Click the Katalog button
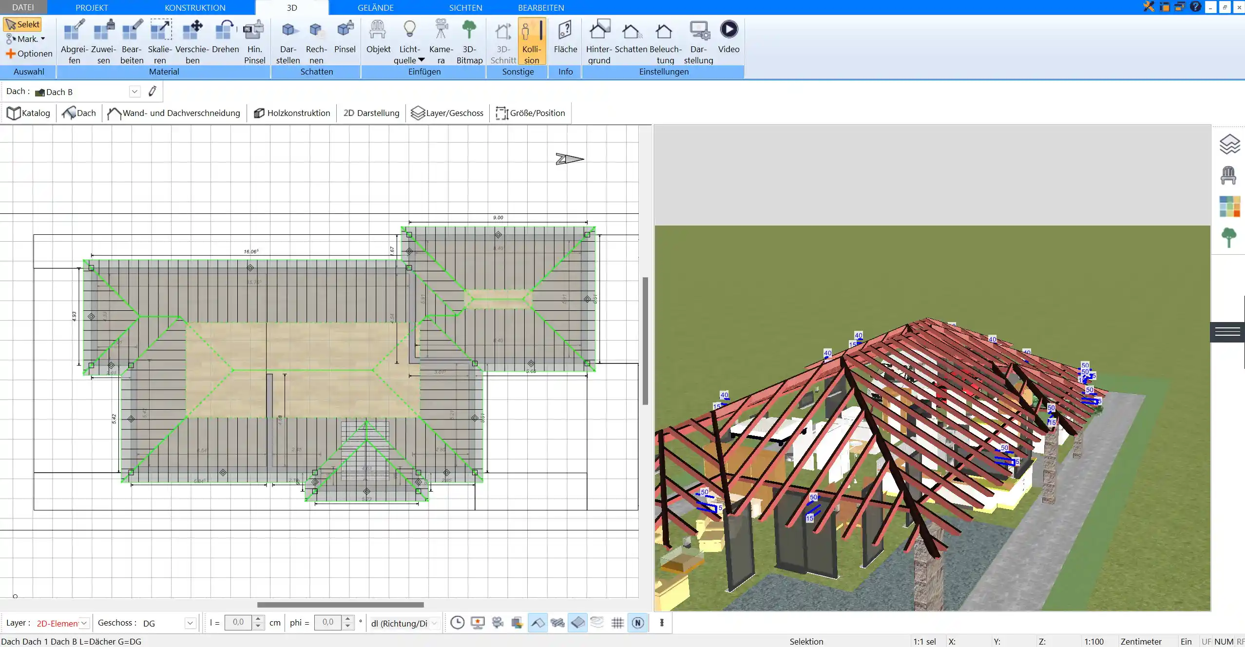Screen dimensions: 1245x647 click(x=29, y=113)
